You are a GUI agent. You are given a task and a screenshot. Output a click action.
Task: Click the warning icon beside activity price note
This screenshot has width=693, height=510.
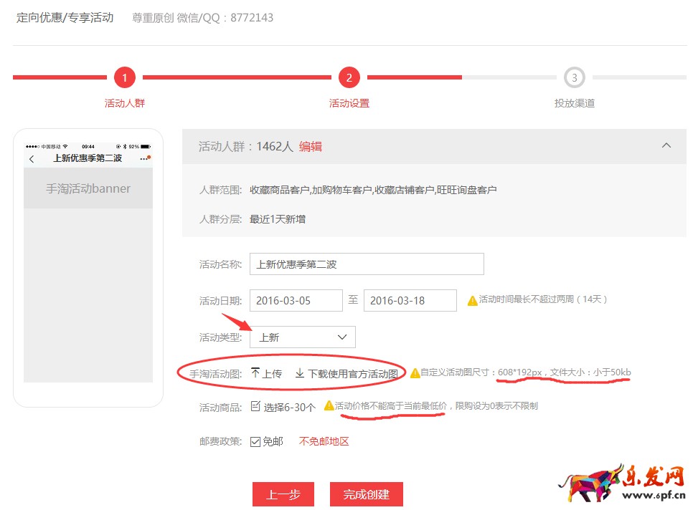click(x=329, y=406)
